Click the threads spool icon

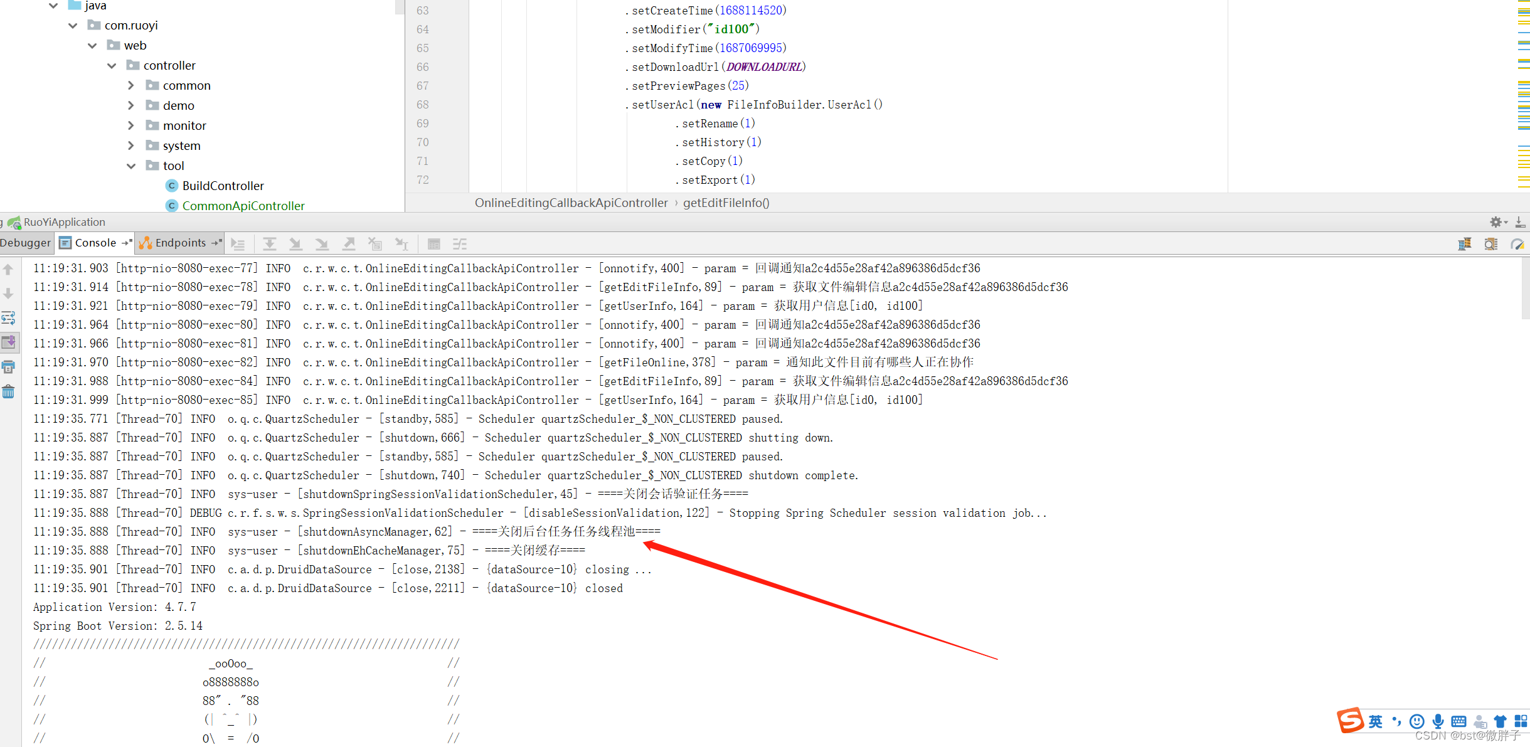[1465, 244]
